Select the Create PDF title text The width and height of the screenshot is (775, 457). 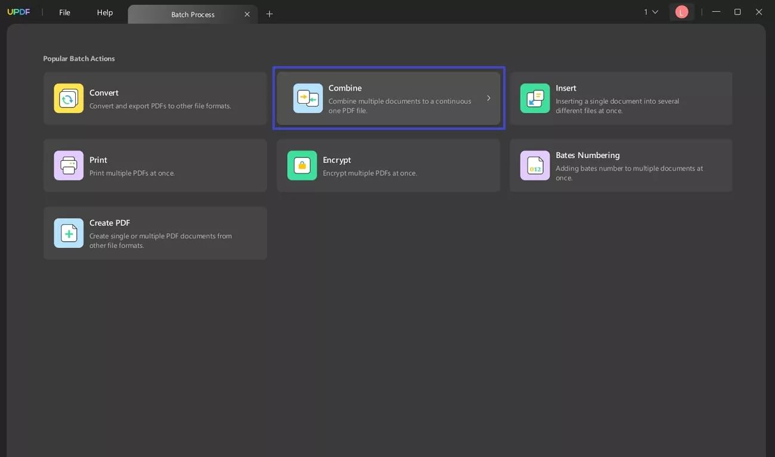coord(110,223)
